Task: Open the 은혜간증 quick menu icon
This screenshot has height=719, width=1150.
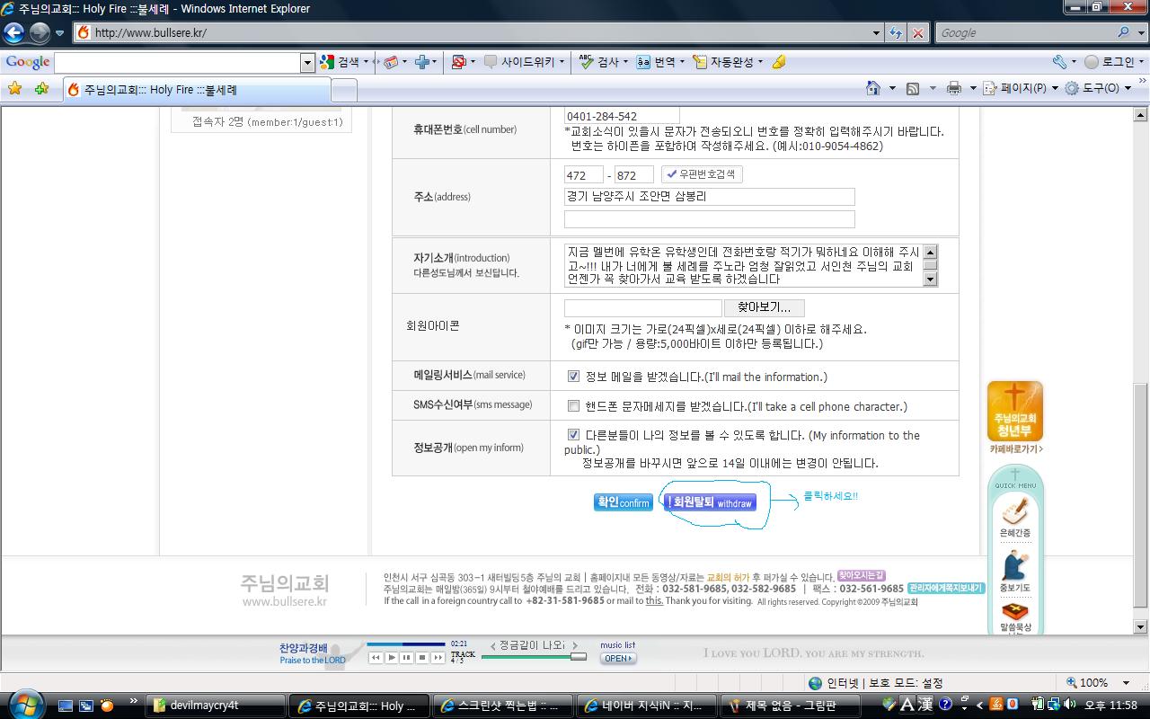Action: 1015,517
